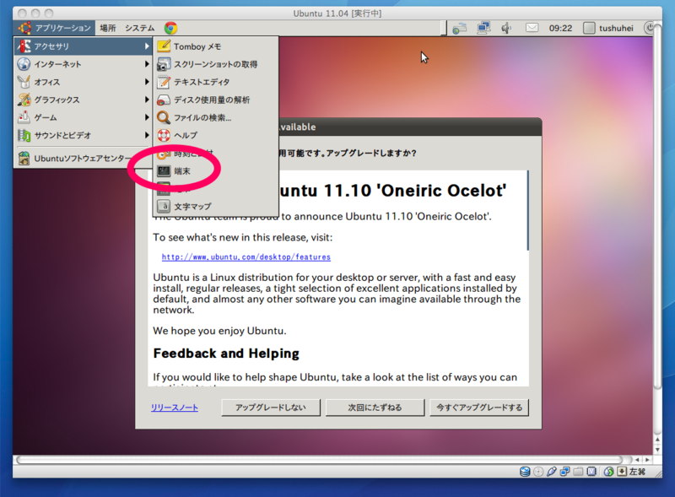The image size is (675, 497).
Task: Click the lifebuoy help icon
Action: 164,135
